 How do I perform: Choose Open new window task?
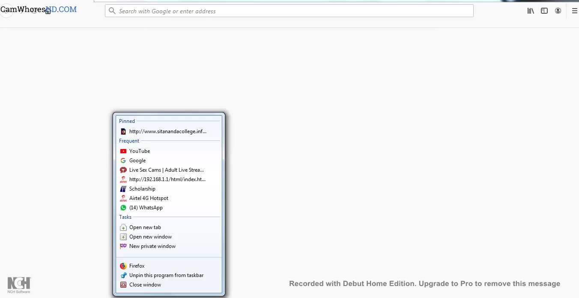pyautogui.click(x=150, y=237)
